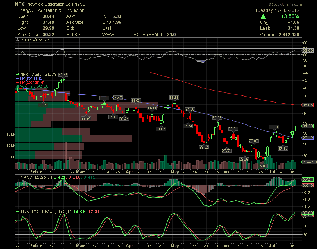
Task: Click the stochastic 96.09 right-axis tag
Action: point(308,212)
